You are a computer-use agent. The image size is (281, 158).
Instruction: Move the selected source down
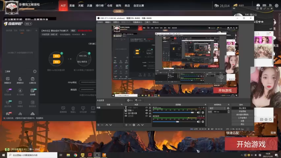pos(142,125)
